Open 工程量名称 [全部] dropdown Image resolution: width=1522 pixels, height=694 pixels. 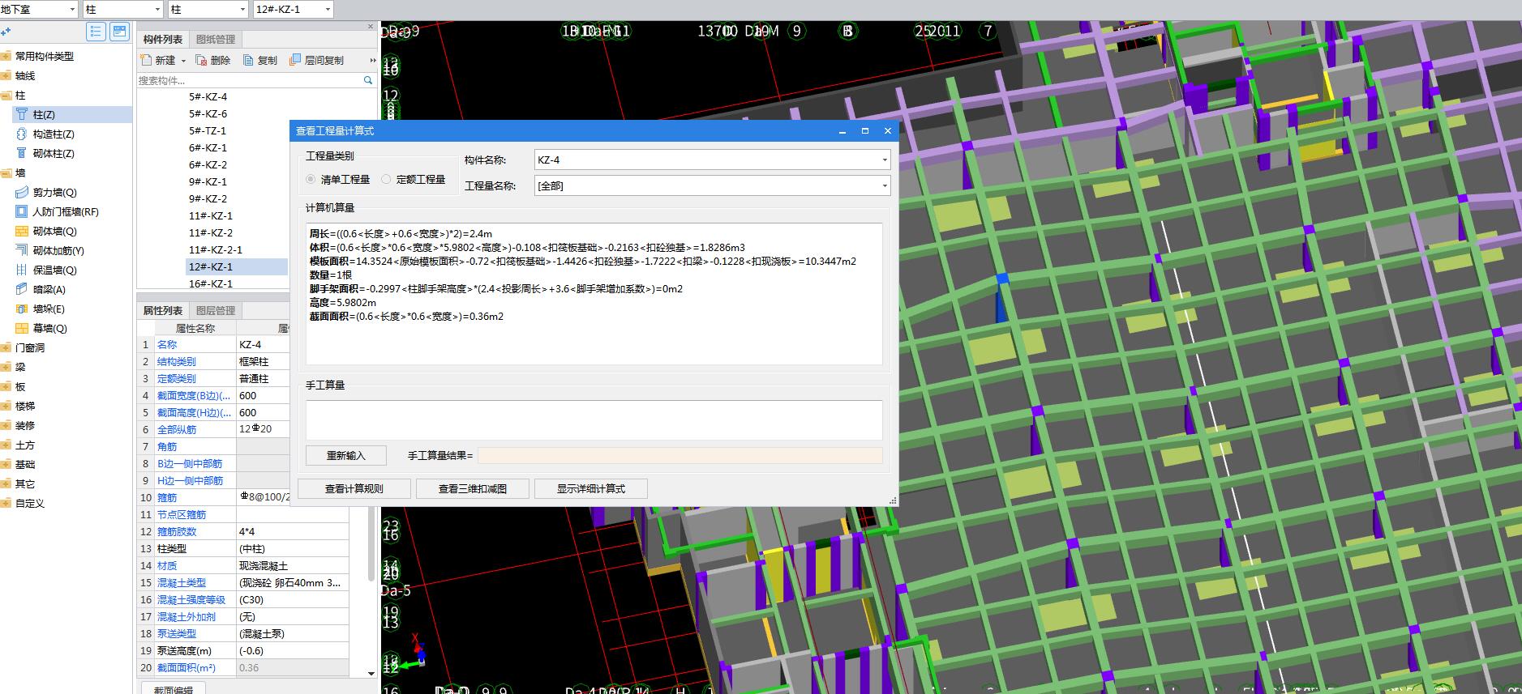884,186
